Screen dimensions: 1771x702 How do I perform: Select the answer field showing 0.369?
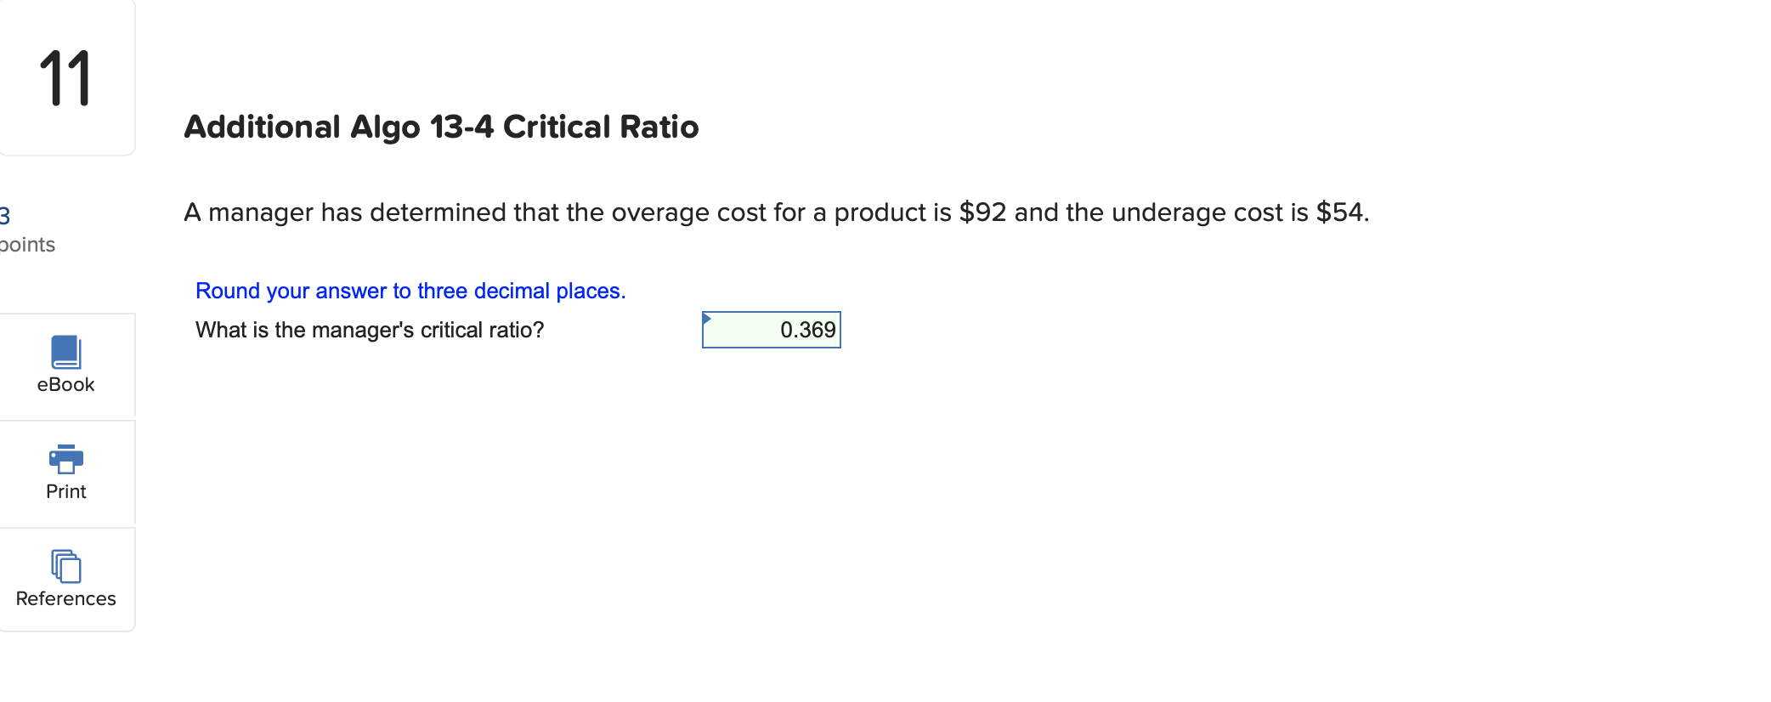[x=770, y=330]
